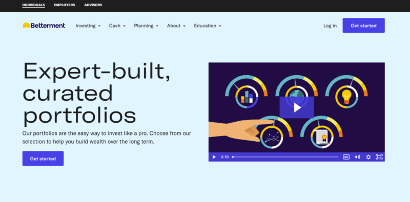This screenshot has height=202, width=410.
Task: Toggle fullscreen on the video player
Action: (x=379, y=157)
